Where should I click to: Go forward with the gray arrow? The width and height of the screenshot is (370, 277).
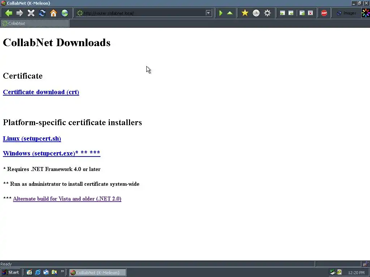(20, 13)
